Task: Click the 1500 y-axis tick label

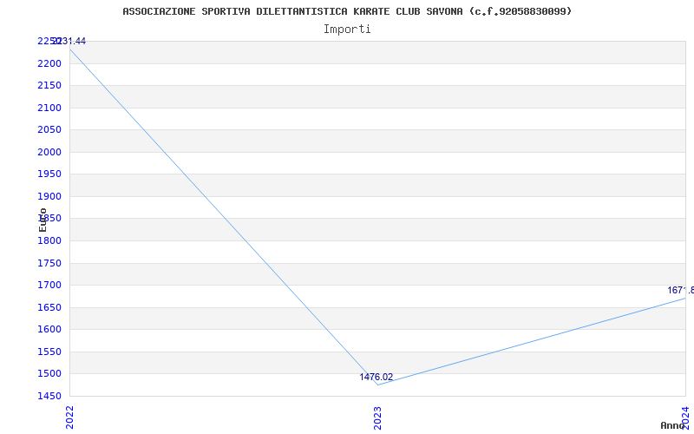Action: 49,374
